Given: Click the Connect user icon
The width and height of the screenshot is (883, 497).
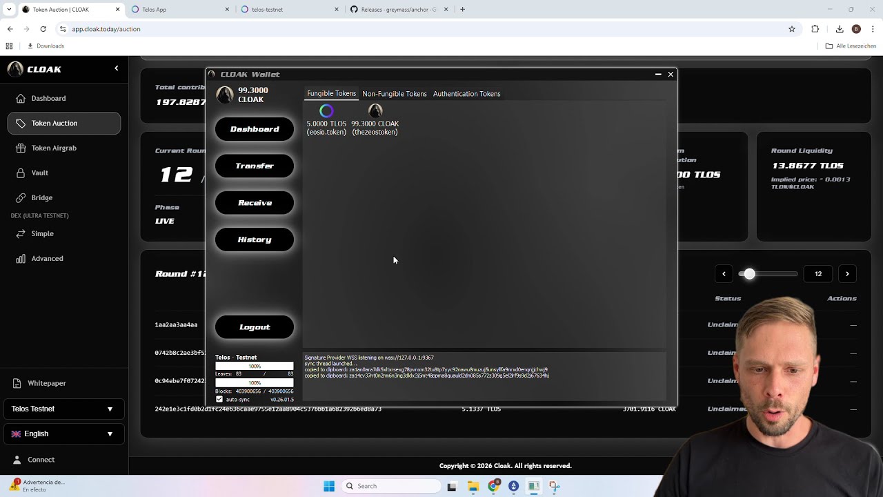Looking at the screenshot, I should [x=18, y=460].
